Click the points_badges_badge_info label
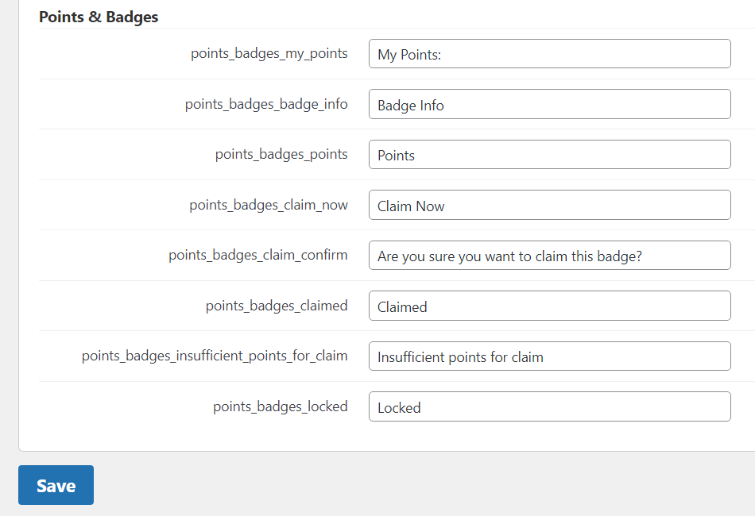The height and width of the screenshot is (516, 755). 266,104
